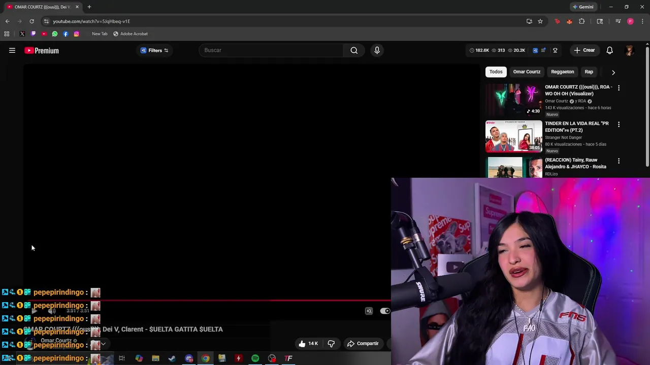Open a new browser tab
Image resolution: width=650 pixels, height=365 pixels.
click(89, 7)
